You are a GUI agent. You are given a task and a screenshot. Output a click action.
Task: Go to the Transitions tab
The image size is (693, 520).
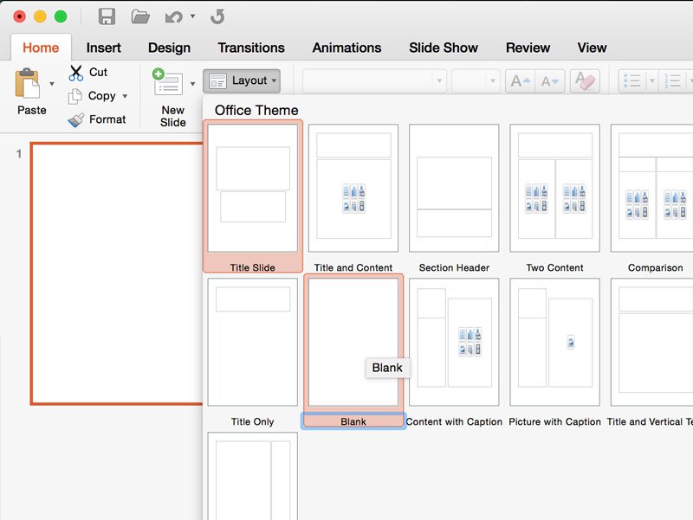(x=251, y=48)
